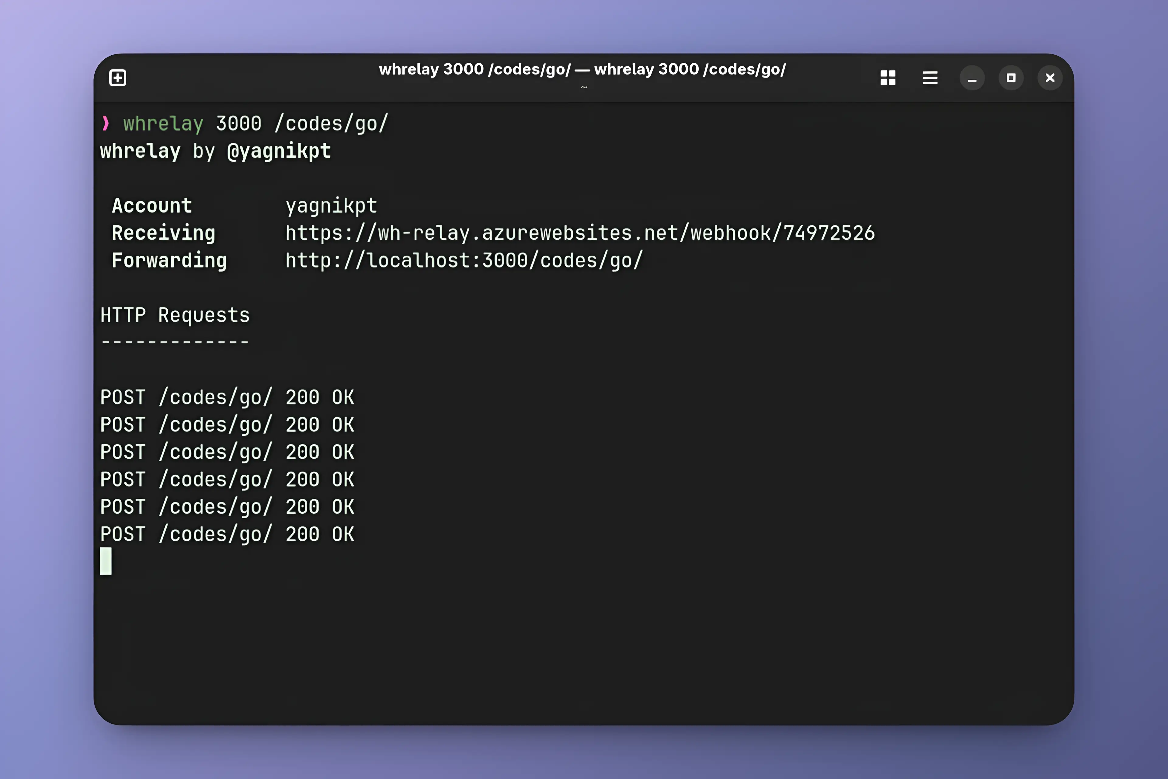Screen dimensions: 1168x779
Task: Click the HTTP Requests heading
Action: coord(175,315)
